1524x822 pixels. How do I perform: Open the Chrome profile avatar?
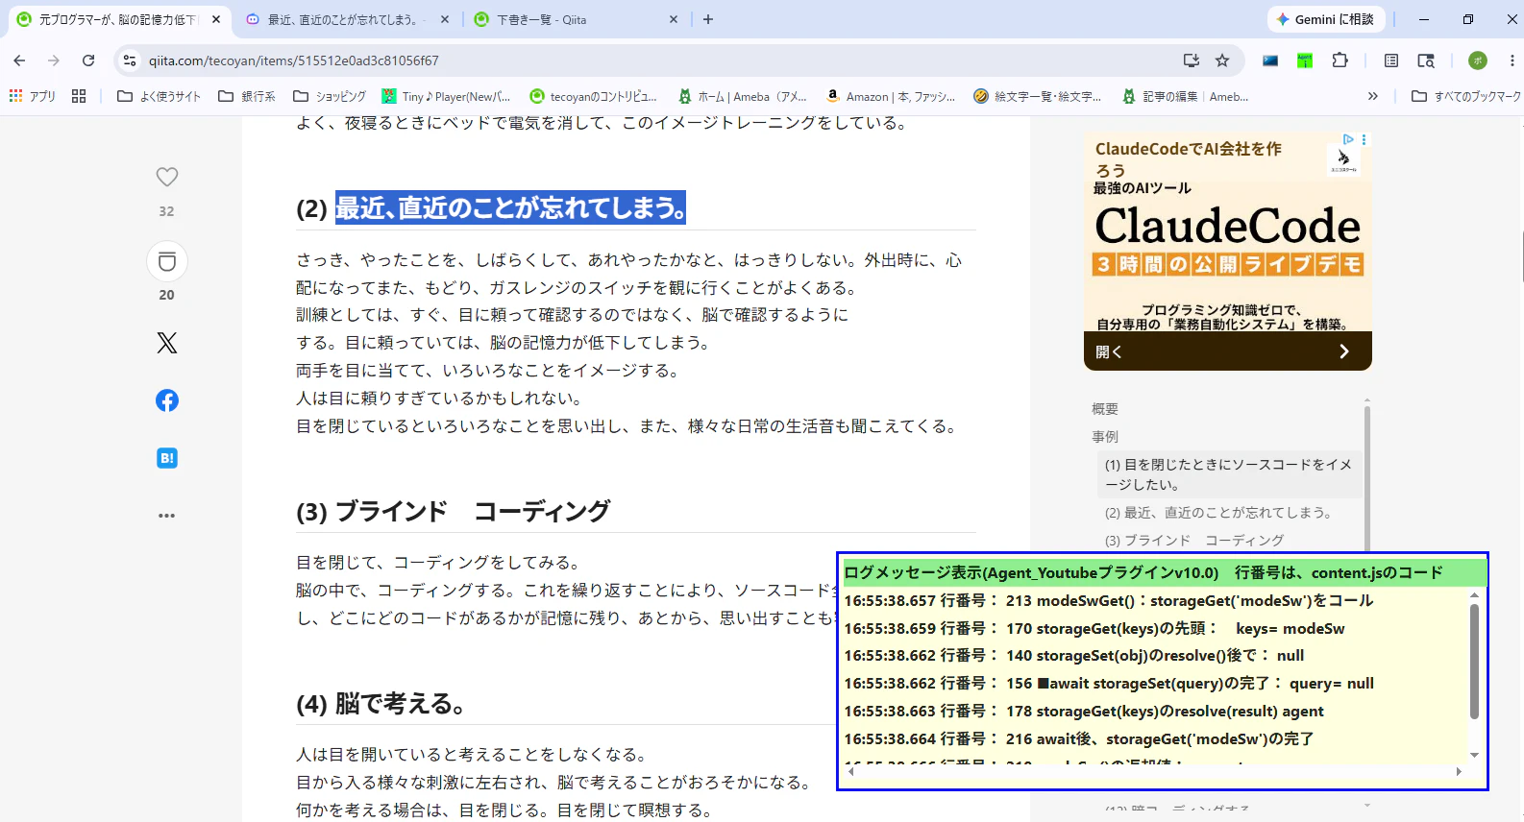point(1478,60)
